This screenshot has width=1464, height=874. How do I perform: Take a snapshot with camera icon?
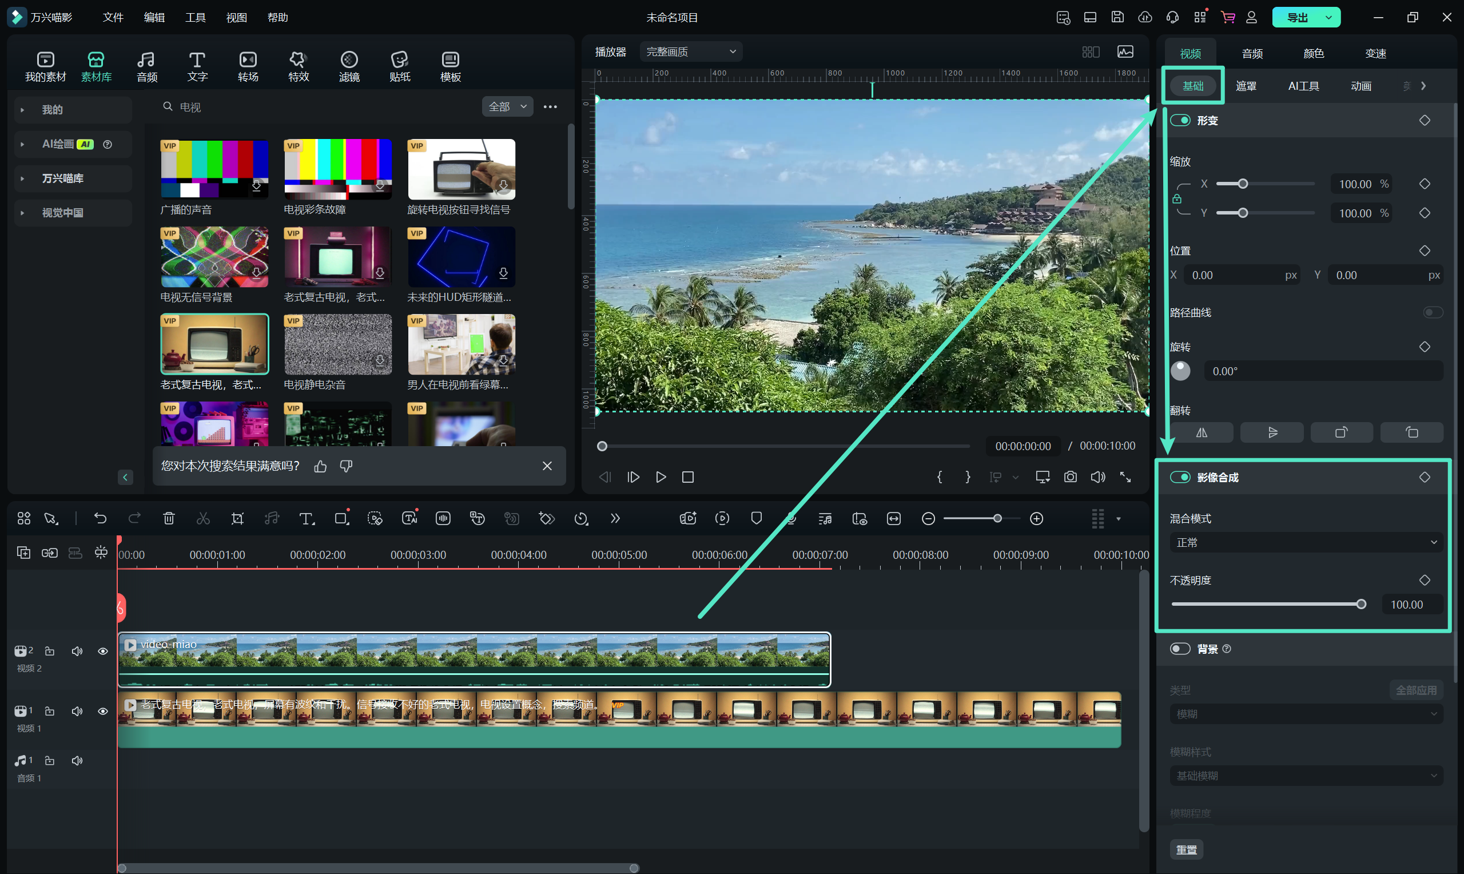click(x=1070, y=477)
